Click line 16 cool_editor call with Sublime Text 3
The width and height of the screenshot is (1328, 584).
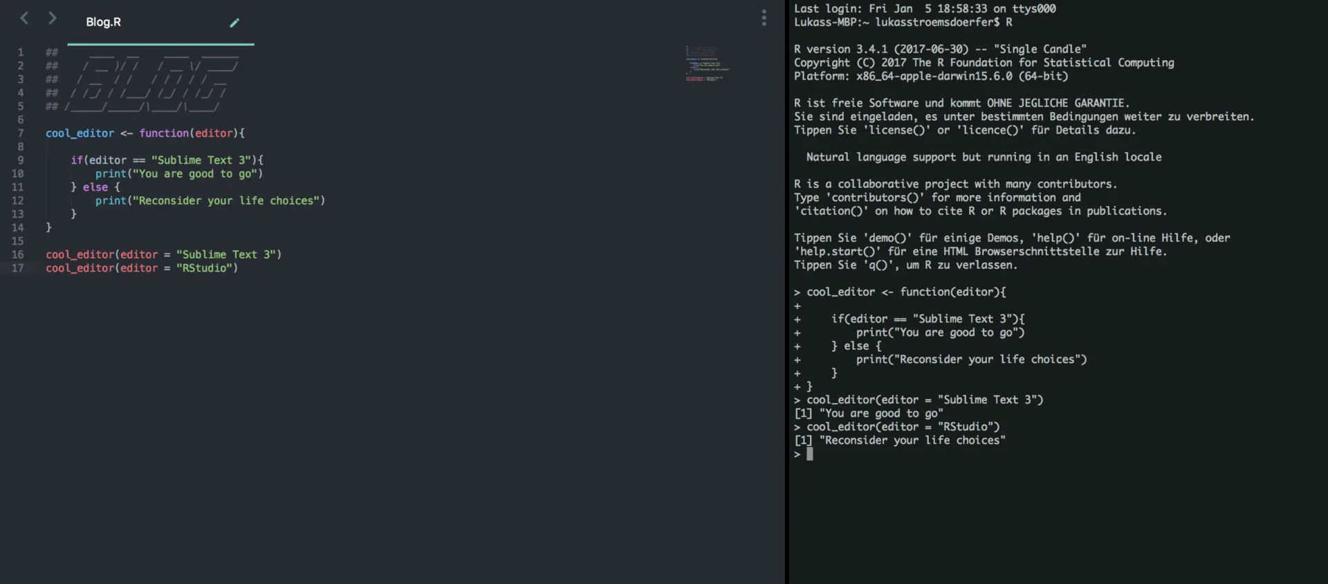(164, 255)
